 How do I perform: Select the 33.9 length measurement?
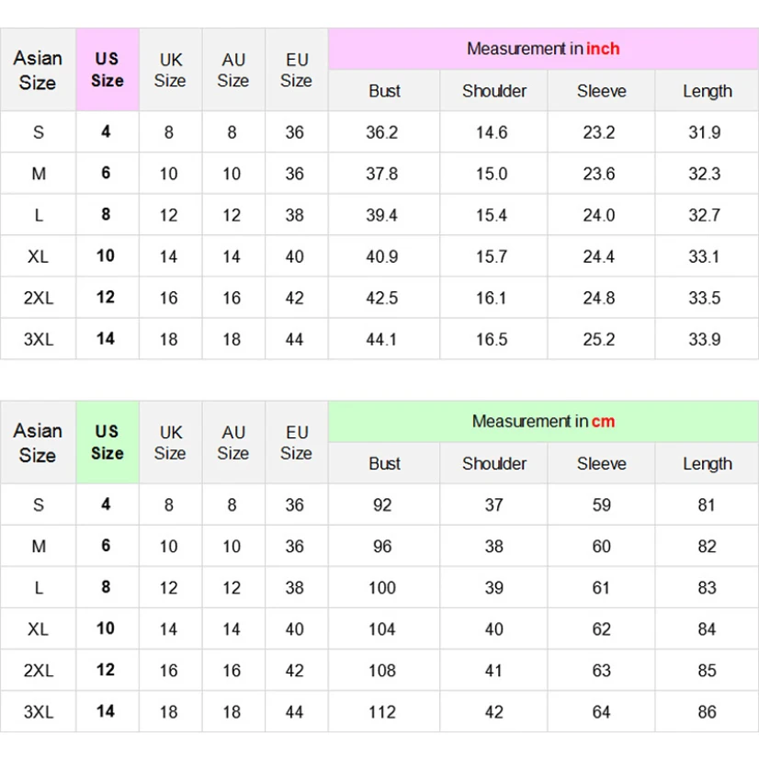[x=705, y=339]
